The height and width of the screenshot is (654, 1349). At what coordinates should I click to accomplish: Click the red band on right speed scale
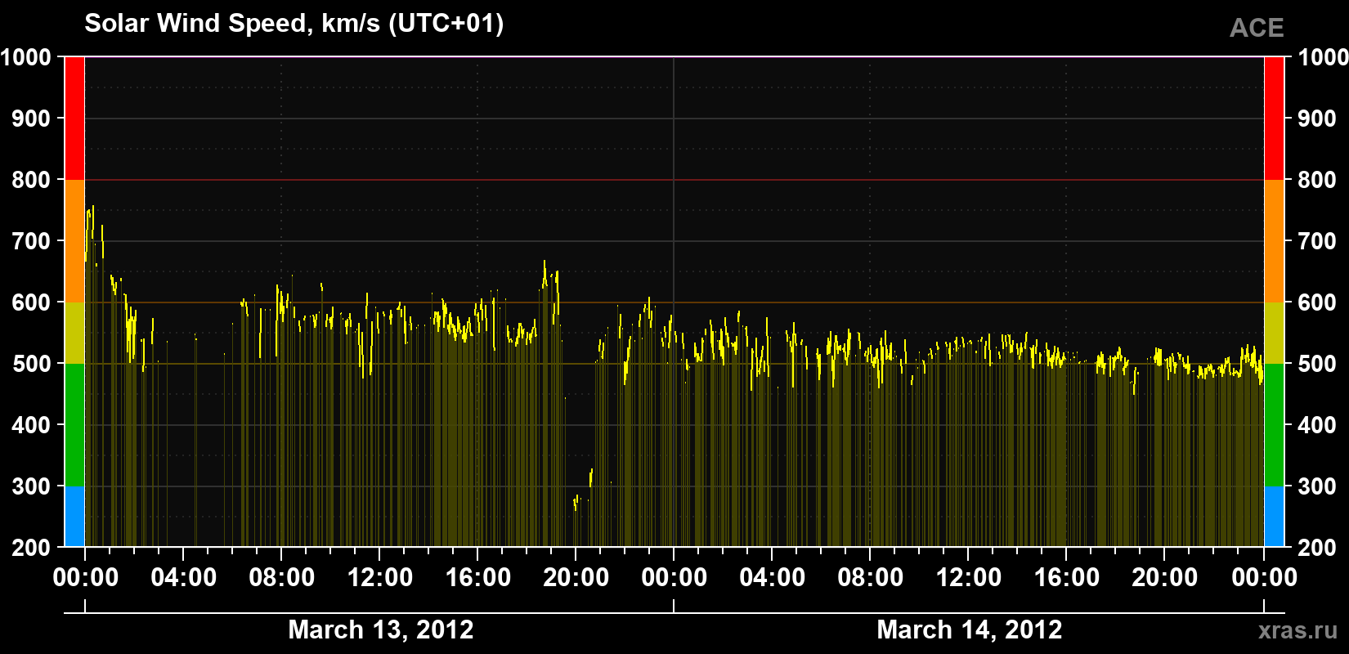click(1275, 119)
